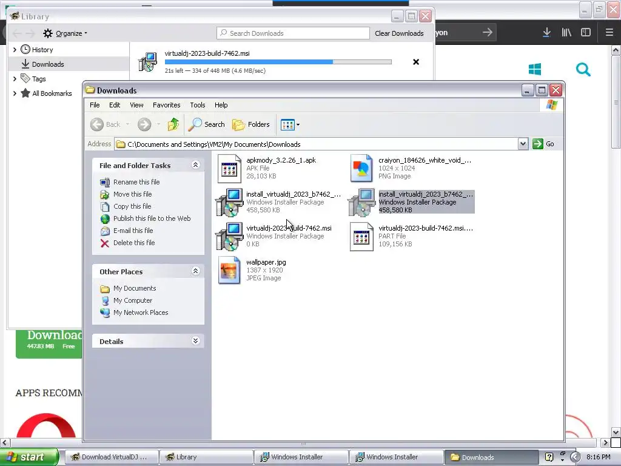
Task: Select the unhighlighted install_virtualdj_2023 installer icon
Action: [x=229, y=203]
